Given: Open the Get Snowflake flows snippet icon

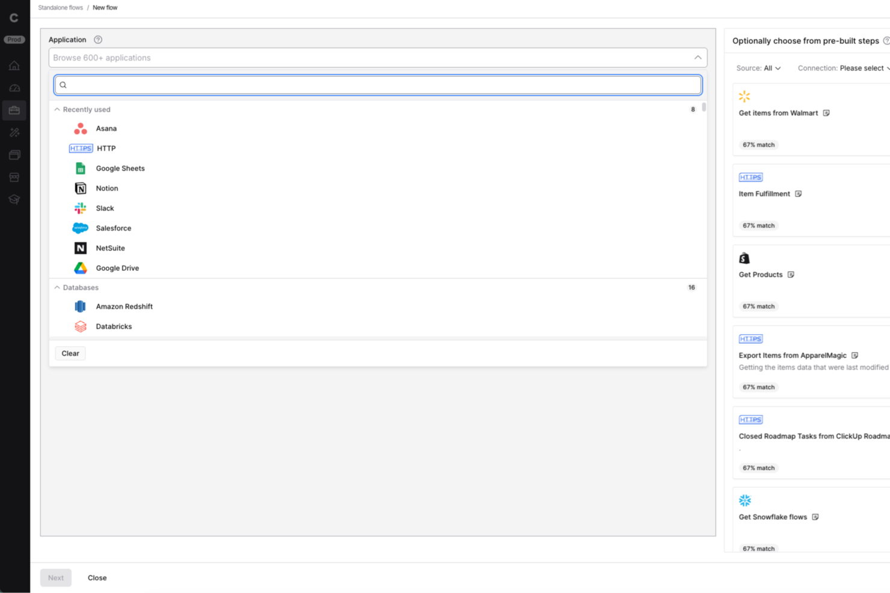Looking at the screenshot, I should pos(815,517).
